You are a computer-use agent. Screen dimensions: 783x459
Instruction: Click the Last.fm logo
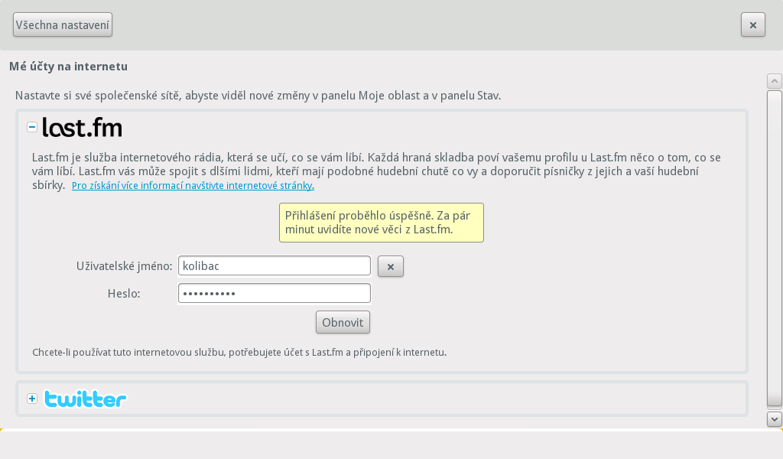tap(83, 127)
